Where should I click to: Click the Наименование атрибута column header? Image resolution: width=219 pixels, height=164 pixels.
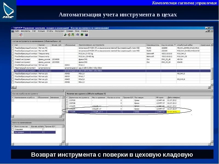[x=25, y=98]
